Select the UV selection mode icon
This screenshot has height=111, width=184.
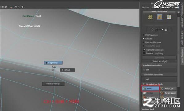169,17
